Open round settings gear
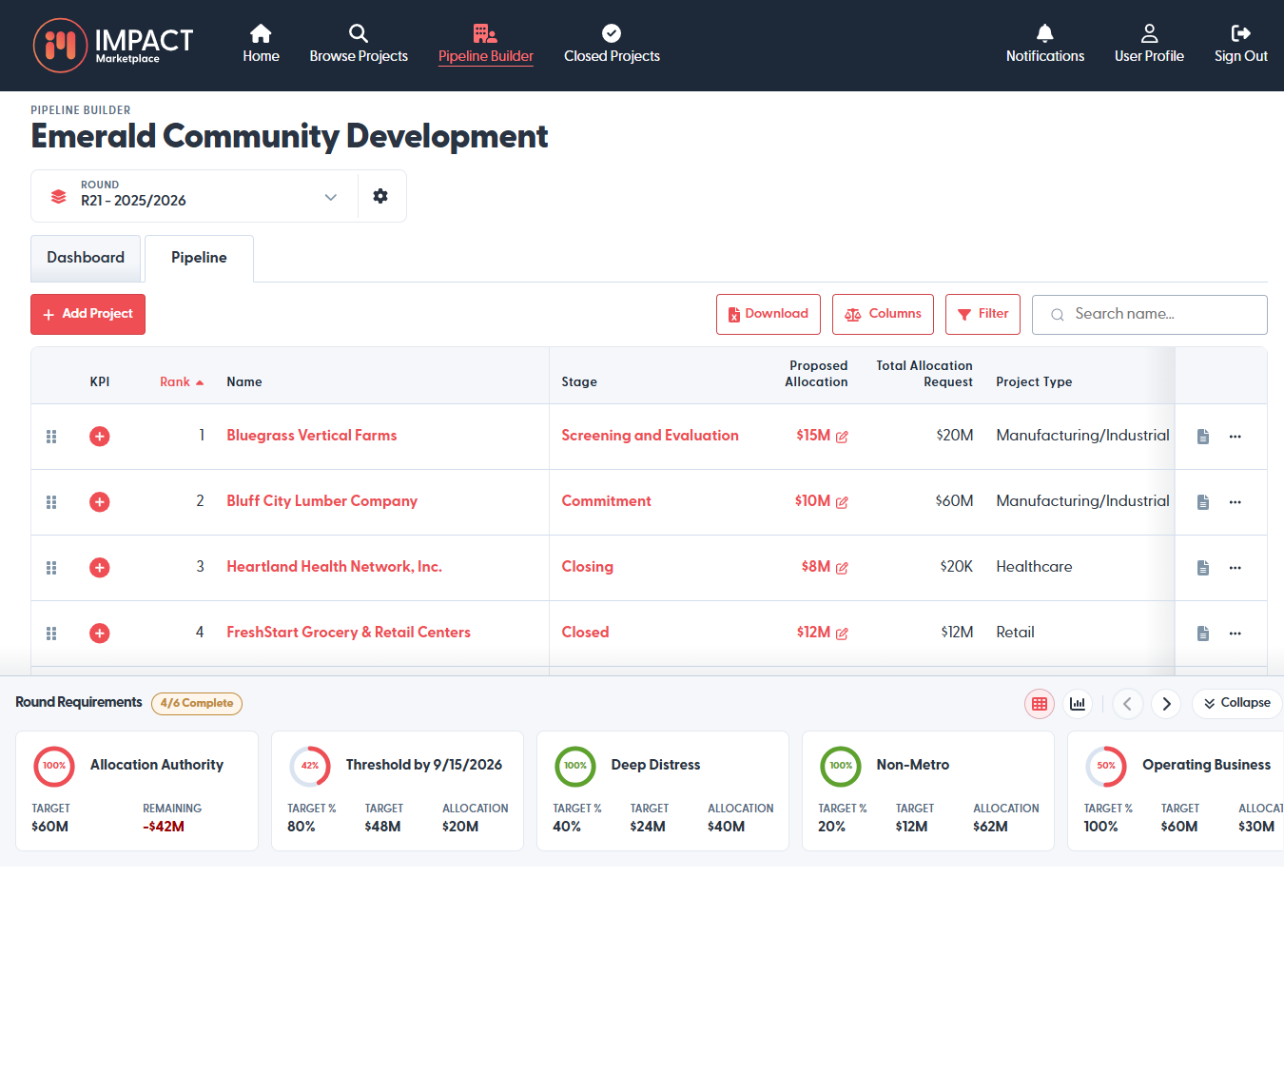Image resolution: width=1284 pixels, height=1092 pixels. (380, 196)
